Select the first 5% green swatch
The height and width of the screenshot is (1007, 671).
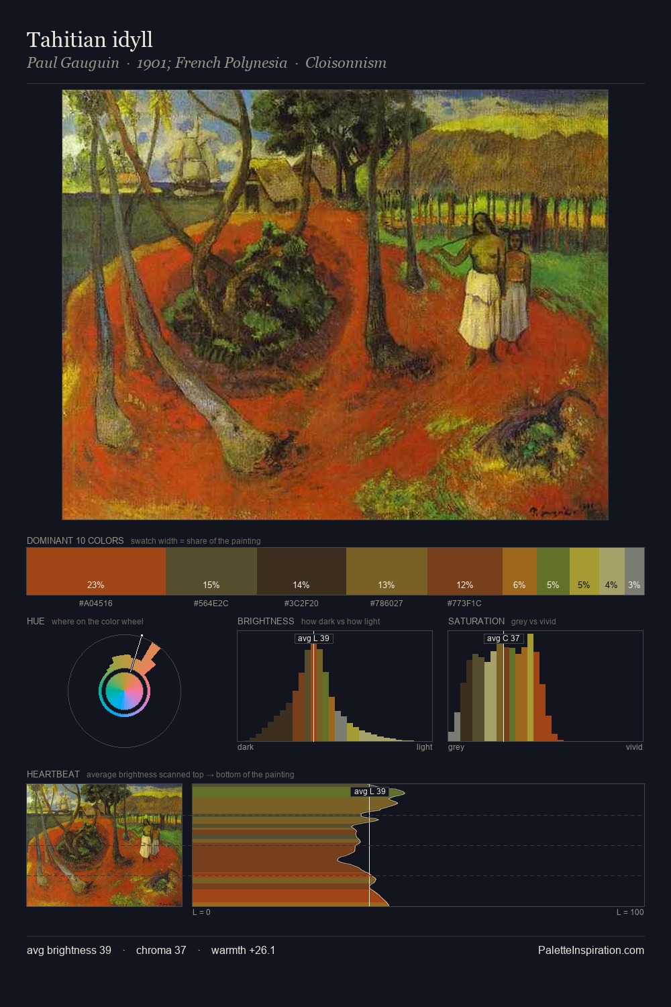553,571
